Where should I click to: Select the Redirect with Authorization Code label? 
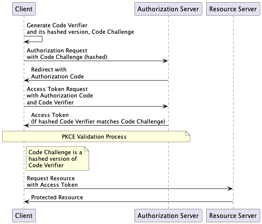[x=57, y=73]
